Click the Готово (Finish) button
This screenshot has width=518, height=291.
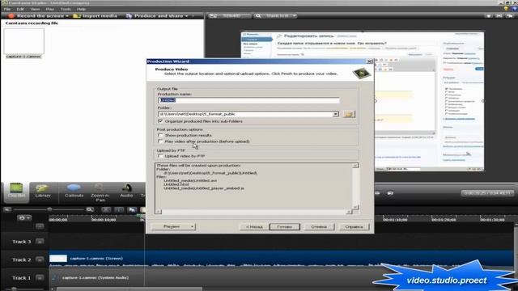(x=284, y=226)
